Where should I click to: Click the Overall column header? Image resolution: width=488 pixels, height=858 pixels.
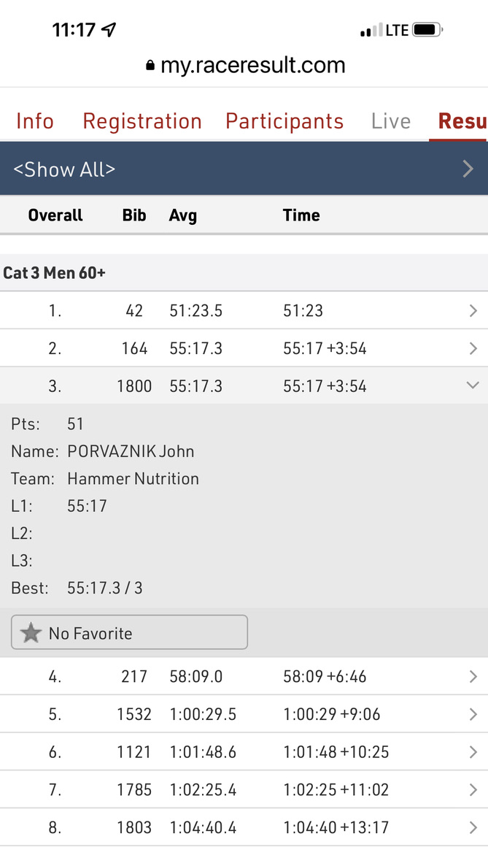(55, 215)
